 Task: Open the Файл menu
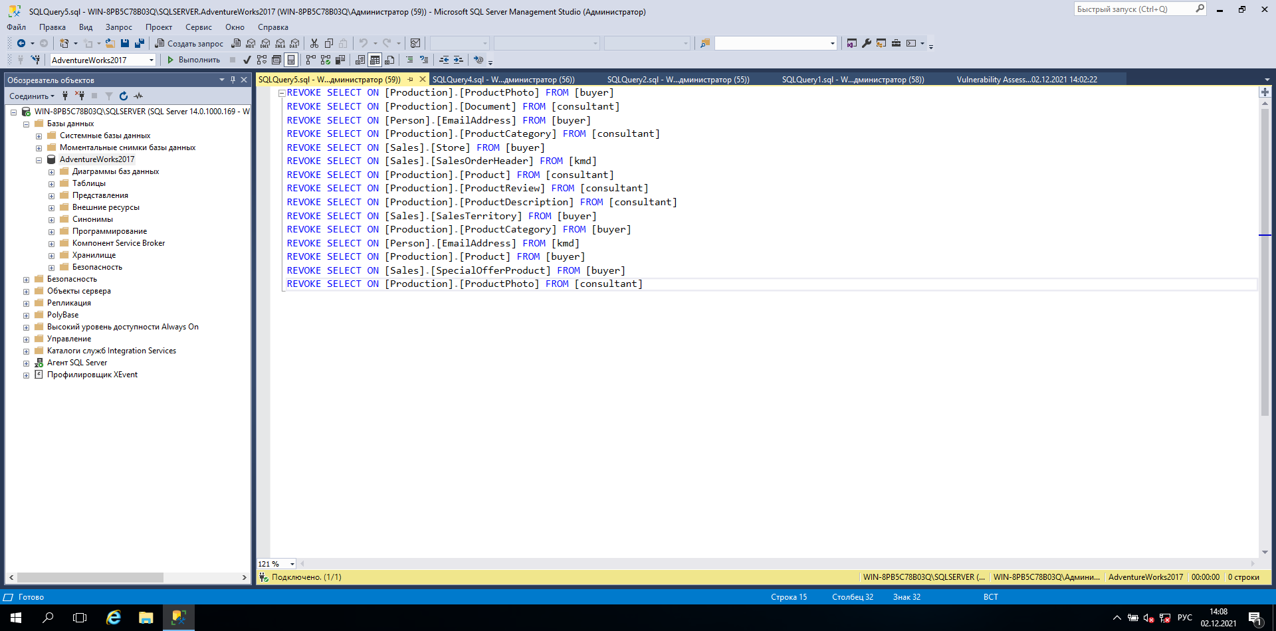[x=17, y=27]
